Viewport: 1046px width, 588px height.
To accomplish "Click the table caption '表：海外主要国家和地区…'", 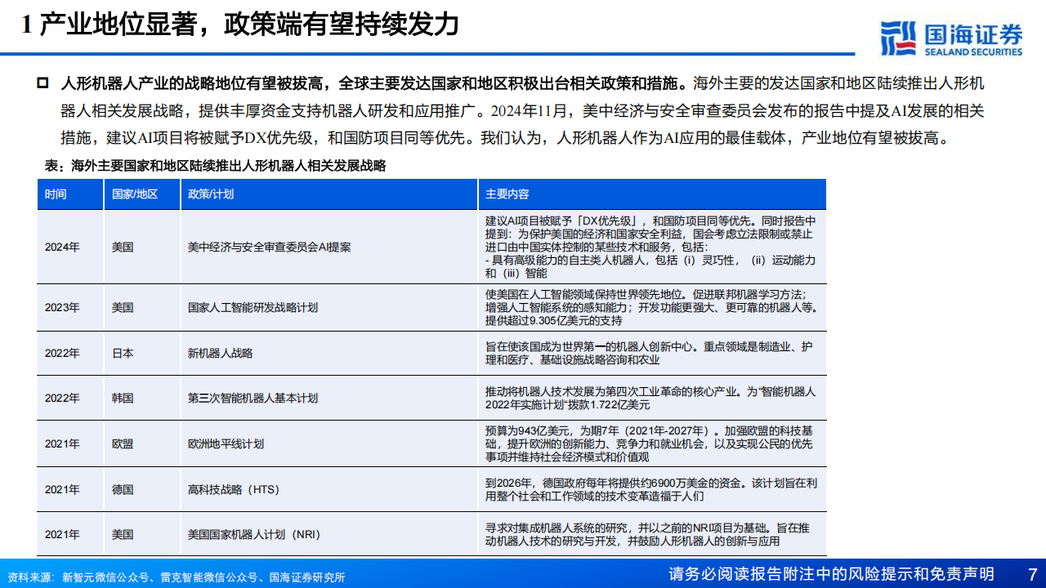I will (216, 166).
